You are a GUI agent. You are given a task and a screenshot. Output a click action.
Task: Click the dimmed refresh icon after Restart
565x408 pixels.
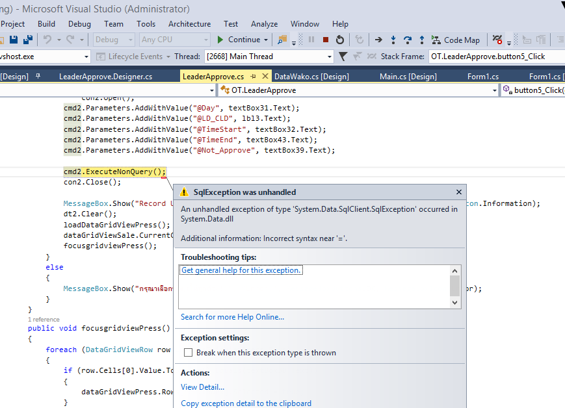[360, 40]
